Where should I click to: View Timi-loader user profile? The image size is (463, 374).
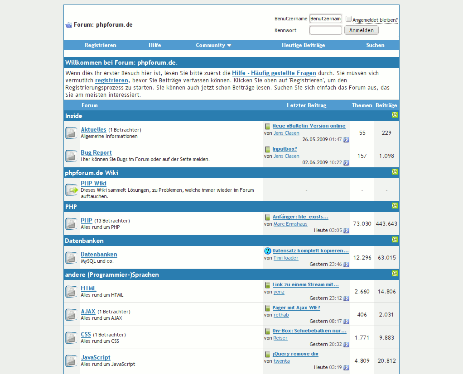pyautogui.click(x=286, y=258)
